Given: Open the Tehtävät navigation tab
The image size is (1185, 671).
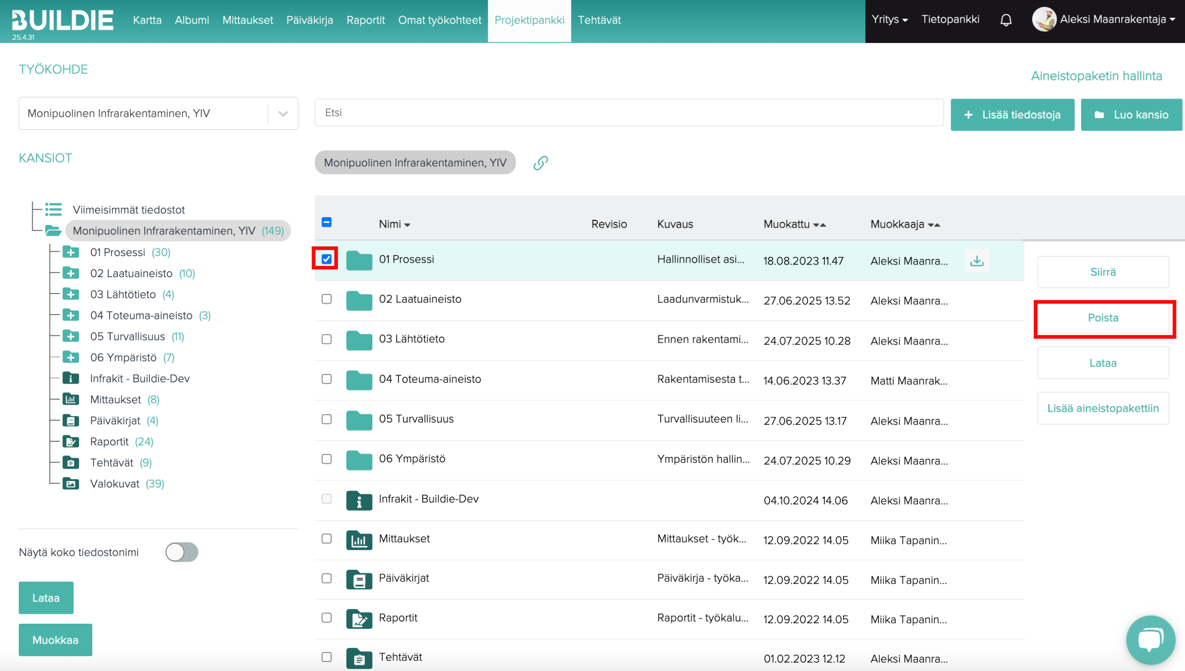Looking at the screenshot, I should 599,20.
